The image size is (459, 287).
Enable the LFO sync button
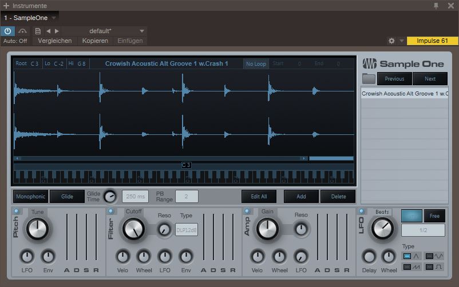(411, 216)
